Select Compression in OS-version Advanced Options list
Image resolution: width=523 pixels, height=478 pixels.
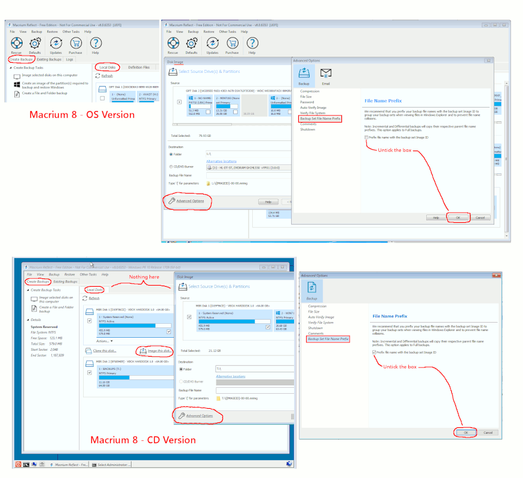click(x=310, y=91)
